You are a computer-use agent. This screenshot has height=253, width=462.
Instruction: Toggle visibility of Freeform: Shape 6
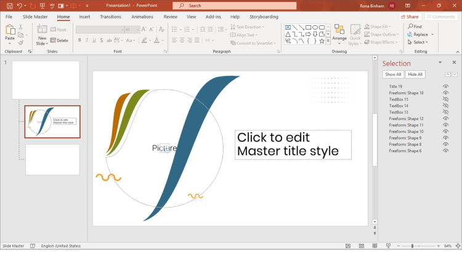[x=445, y=151]
